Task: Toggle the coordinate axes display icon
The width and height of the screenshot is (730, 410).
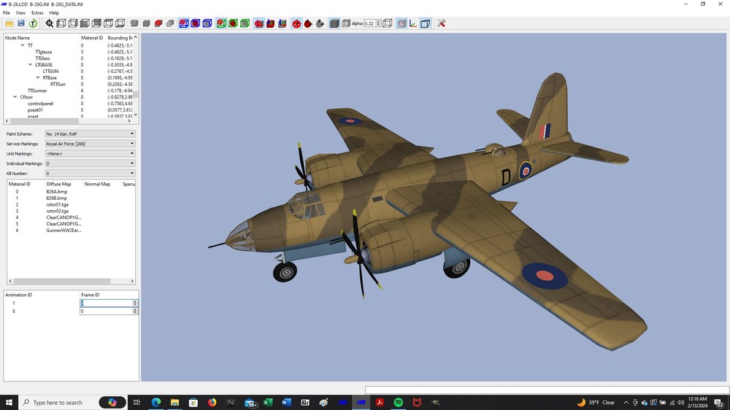Action: (x=413, y=23)
